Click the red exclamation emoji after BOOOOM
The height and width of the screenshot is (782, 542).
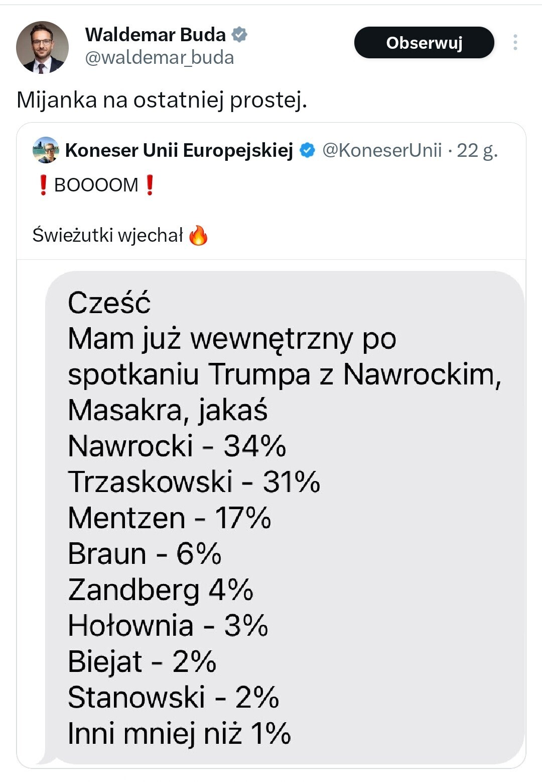(x=150, y=185)
